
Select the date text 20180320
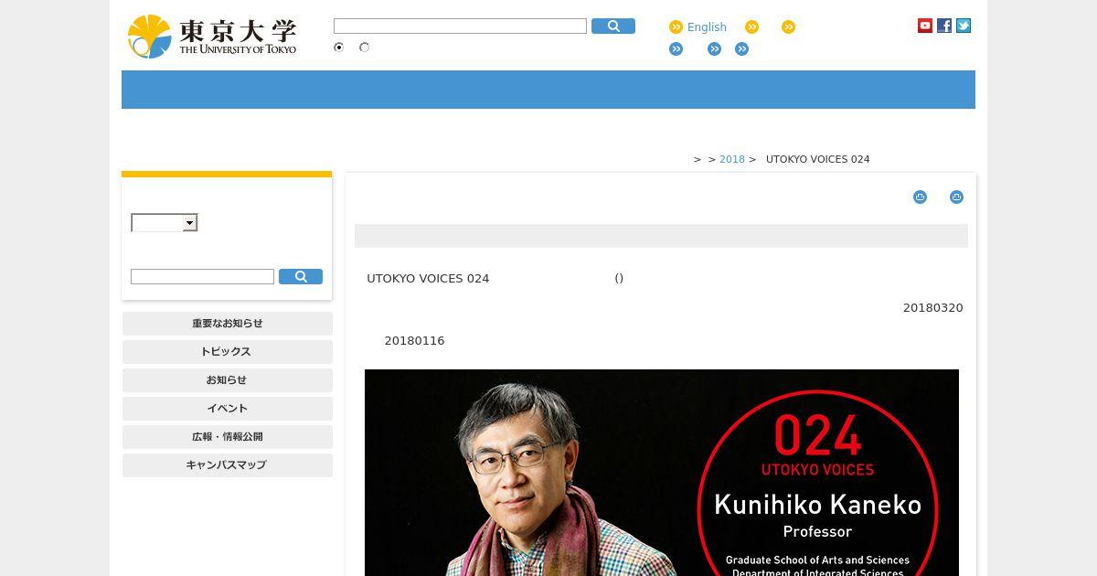point(933,308)
